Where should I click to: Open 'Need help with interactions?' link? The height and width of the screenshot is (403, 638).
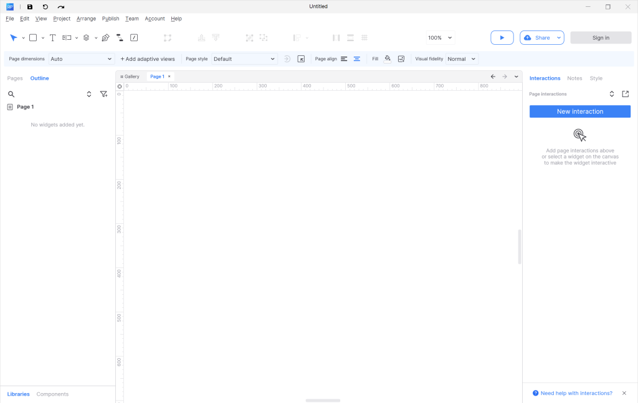[576, 393]
